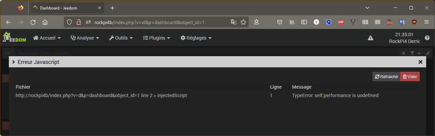Open the Analyse menu
The height and width of the screenshot is (136, 435).
(85, 38)
